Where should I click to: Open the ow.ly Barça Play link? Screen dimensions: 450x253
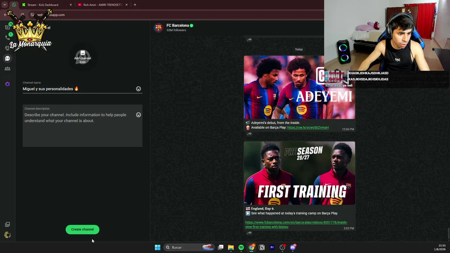[x=308, y=128]
